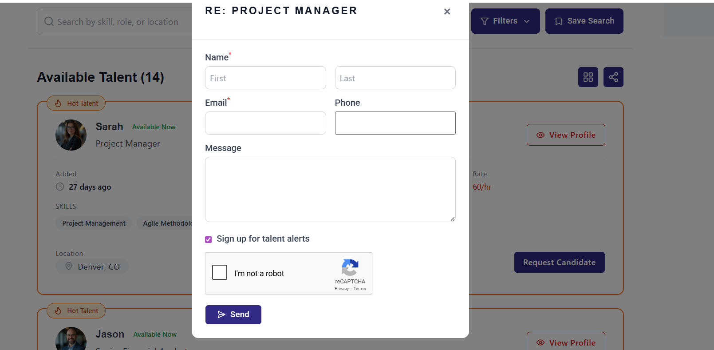Focus the First name field
The width and height of the screenshot is (714, 350).
pos(265,78)
